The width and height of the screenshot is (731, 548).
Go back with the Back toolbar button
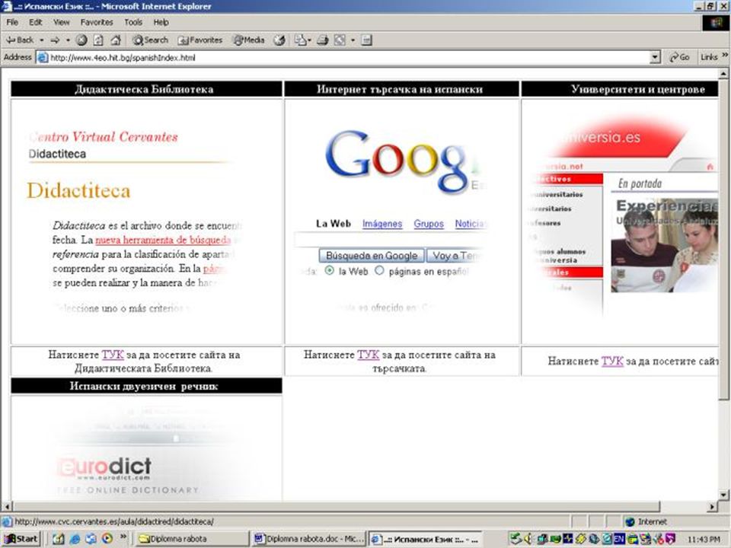coord(20,40)
